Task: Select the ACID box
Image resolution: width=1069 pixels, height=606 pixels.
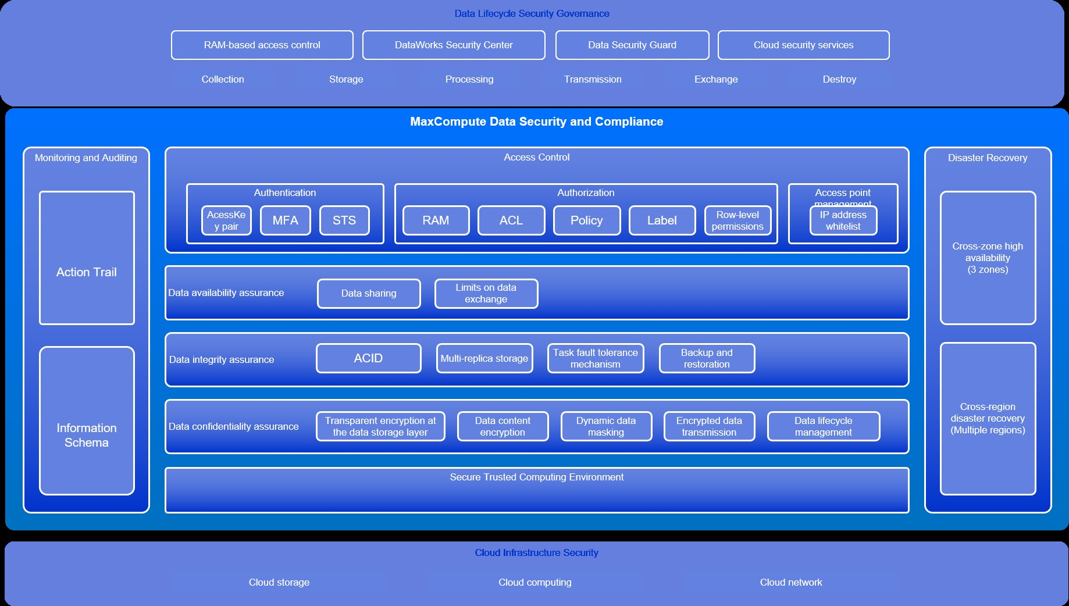Action: (369, 358)
